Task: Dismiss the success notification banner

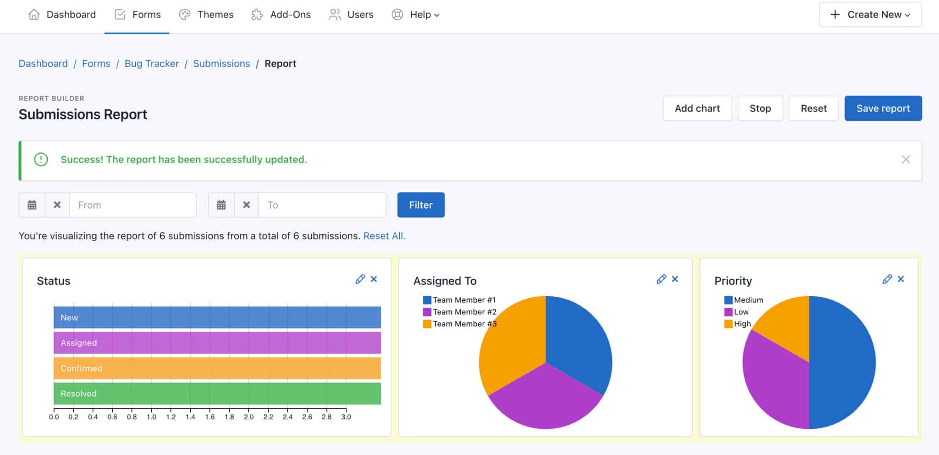Action: [x=906, y=160]
